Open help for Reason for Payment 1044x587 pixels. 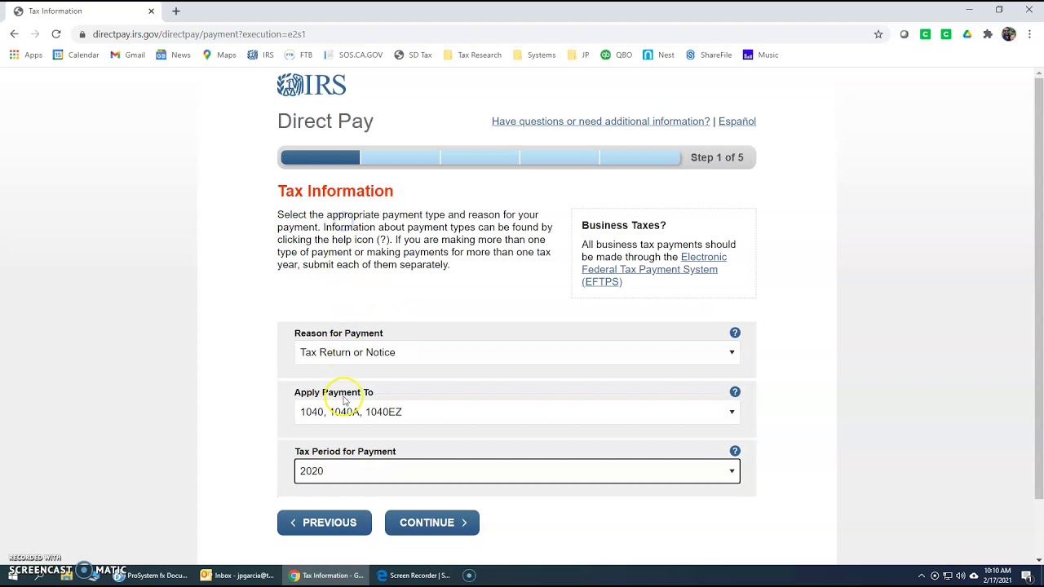coord(735,333)
